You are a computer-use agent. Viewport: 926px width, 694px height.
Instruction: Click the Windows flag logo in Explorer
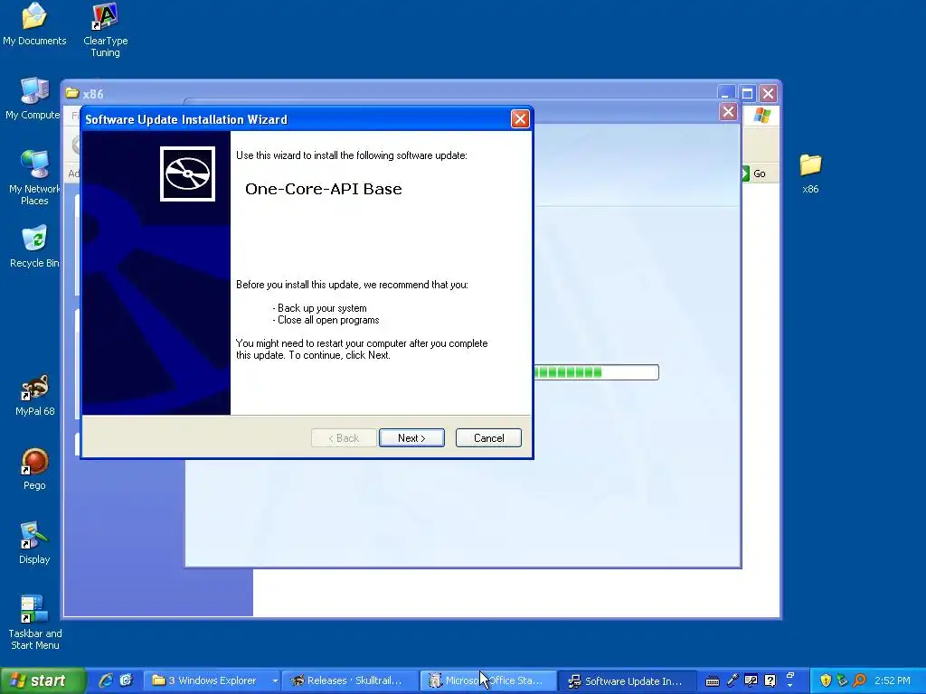[x=761, y=115]
